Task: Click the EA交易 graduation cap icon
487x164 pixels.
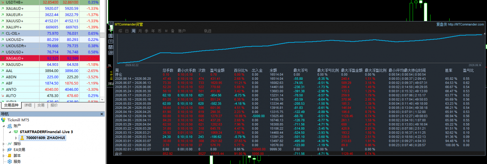Action: [10, 149]
